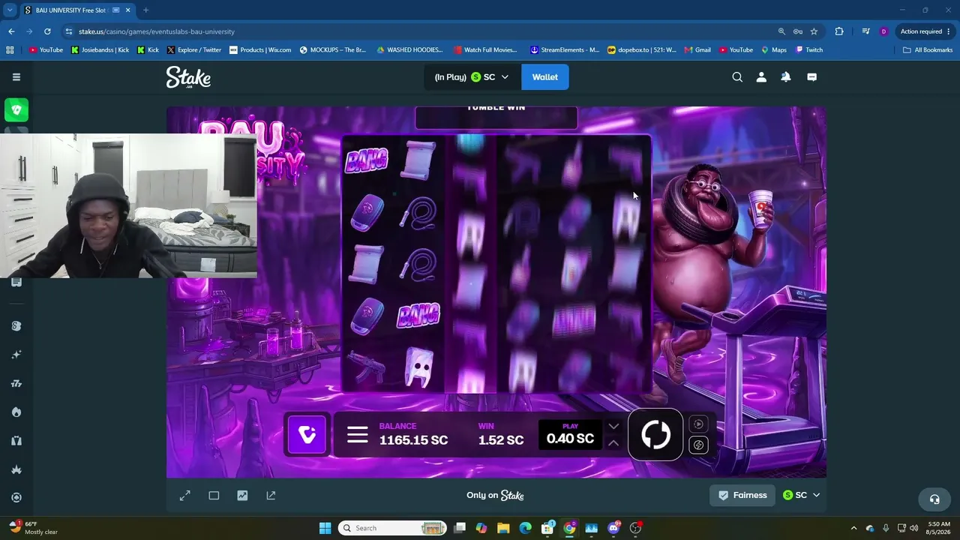
Task: Click the Action required button
Action: pos(925,31)
